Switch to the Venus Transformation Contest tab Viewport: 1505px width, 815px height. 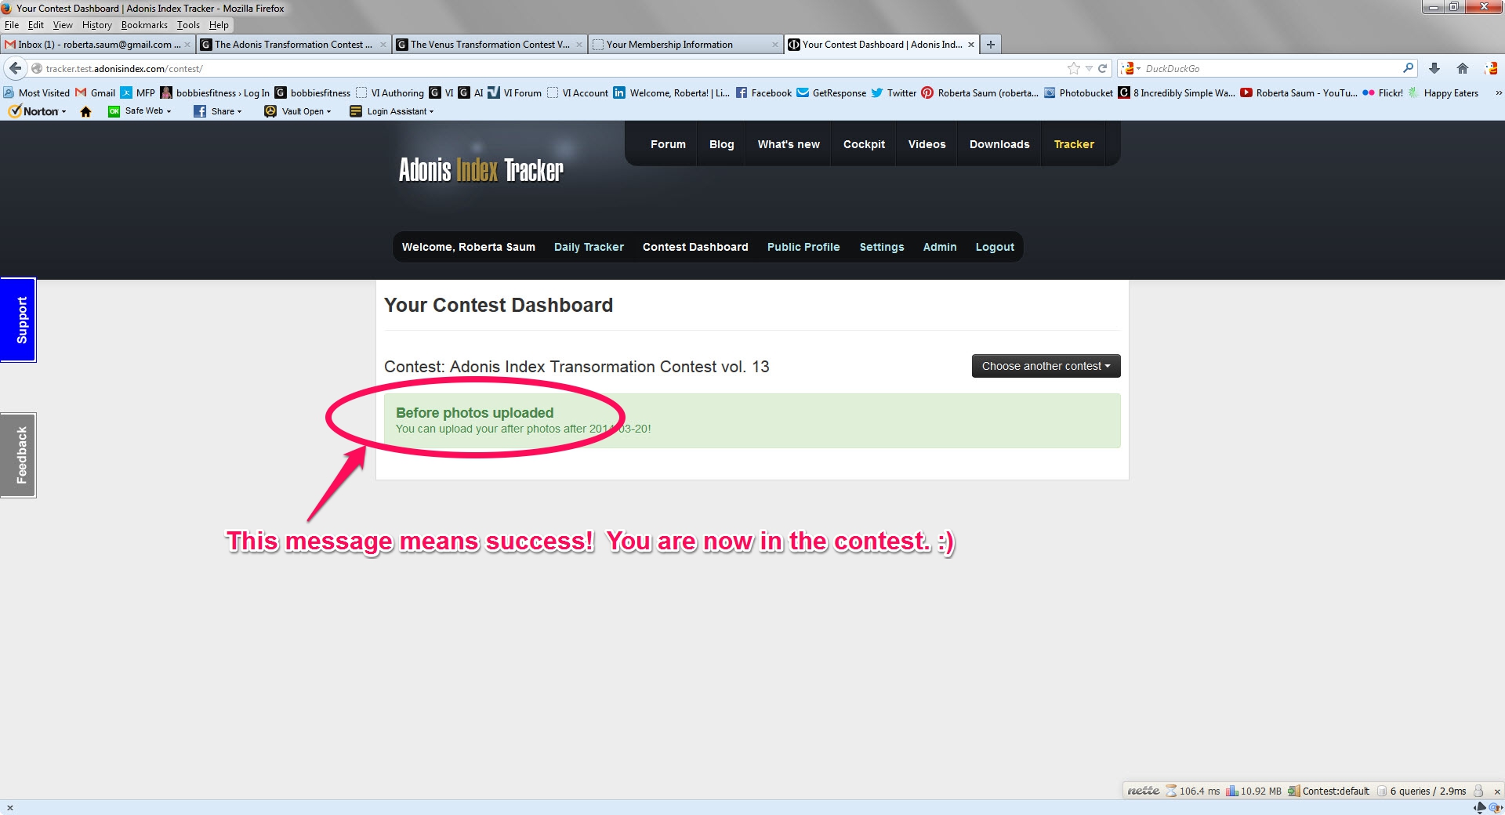[x=490, y=45]
